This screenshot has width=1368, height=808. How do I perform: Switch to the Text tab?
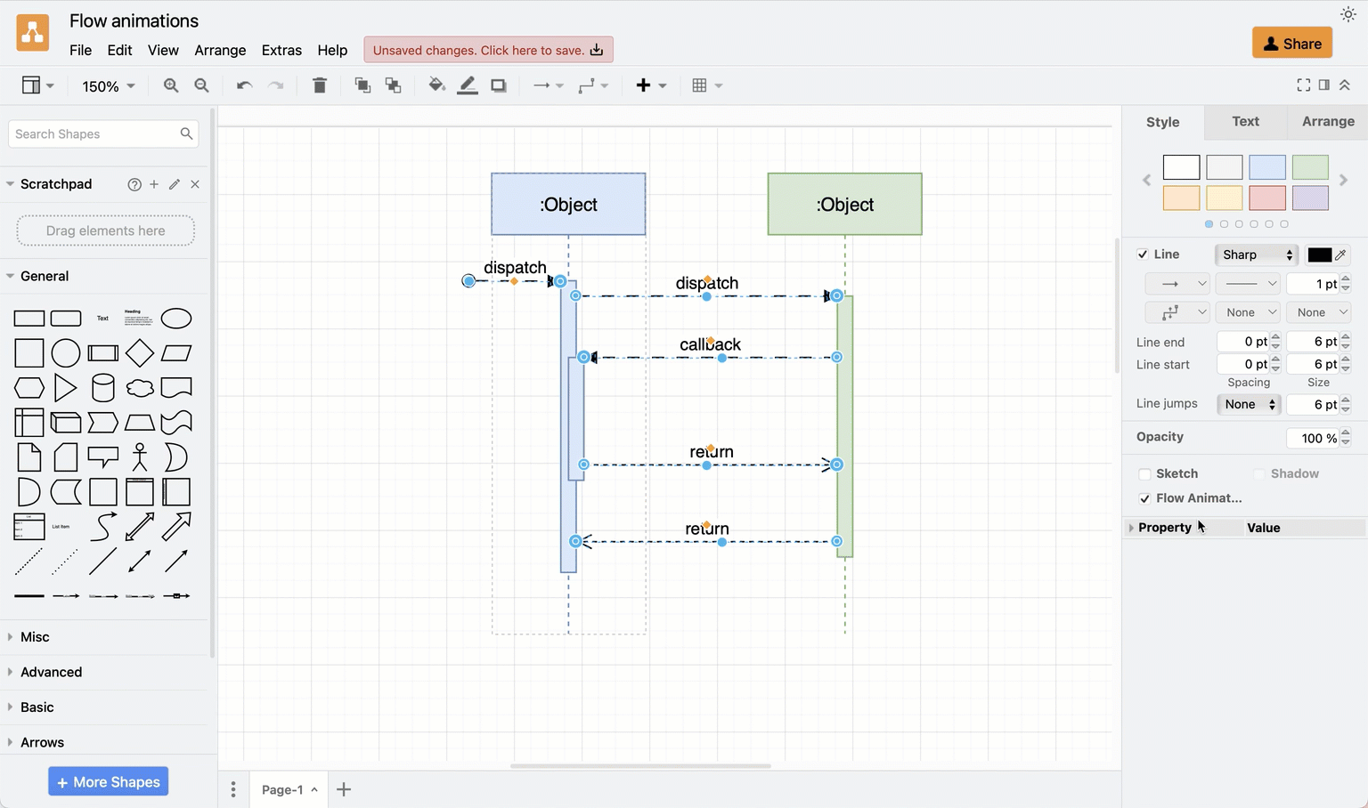coord(1244,121)
